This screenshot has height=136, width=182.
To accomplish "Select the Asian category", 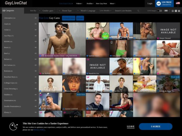I will 7,30.
